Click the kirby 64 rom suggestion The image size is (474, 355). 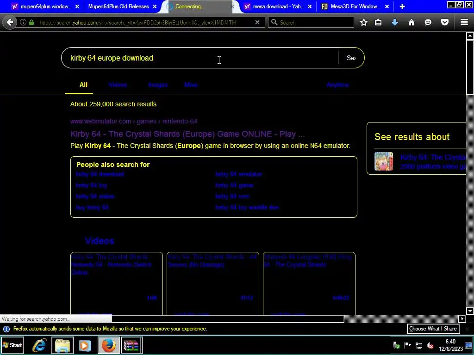(x=232, y=196)
